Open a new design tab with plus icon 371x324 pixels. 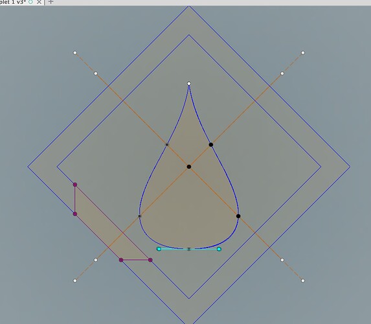coord(51,2)
